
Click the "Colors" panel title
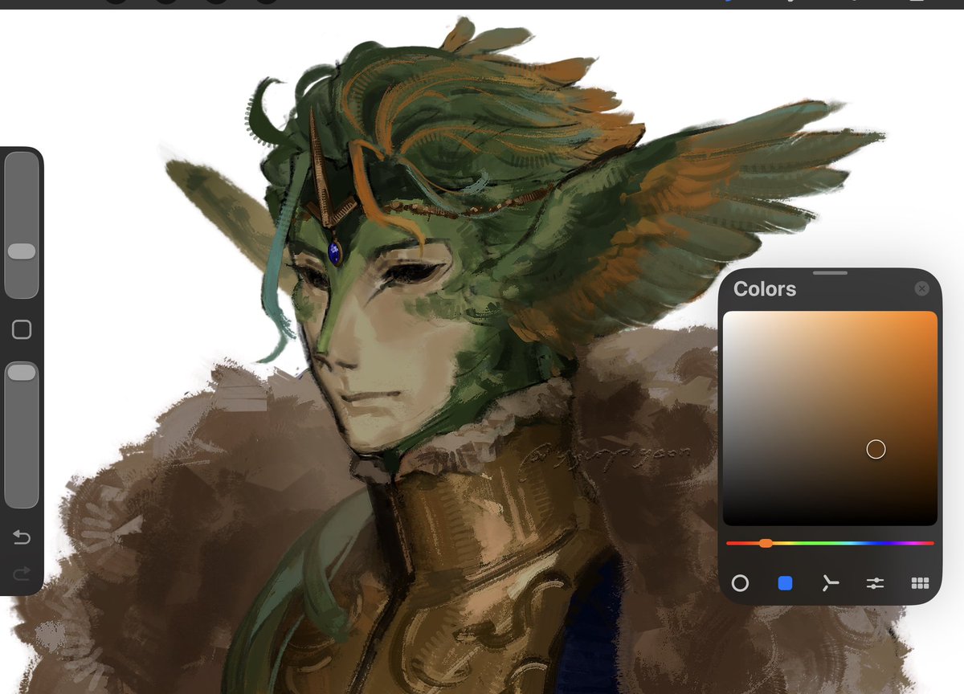pos(765,289)
